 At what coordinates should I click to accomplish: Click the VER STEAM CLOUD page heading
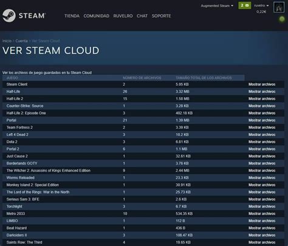coord(50,50)
